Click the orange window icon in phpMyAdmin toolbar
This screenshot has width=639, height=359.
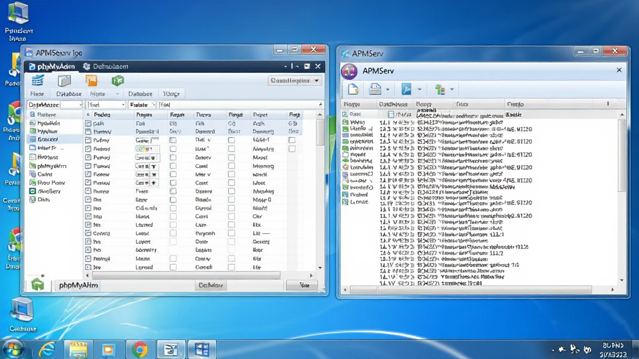[91, 80]
